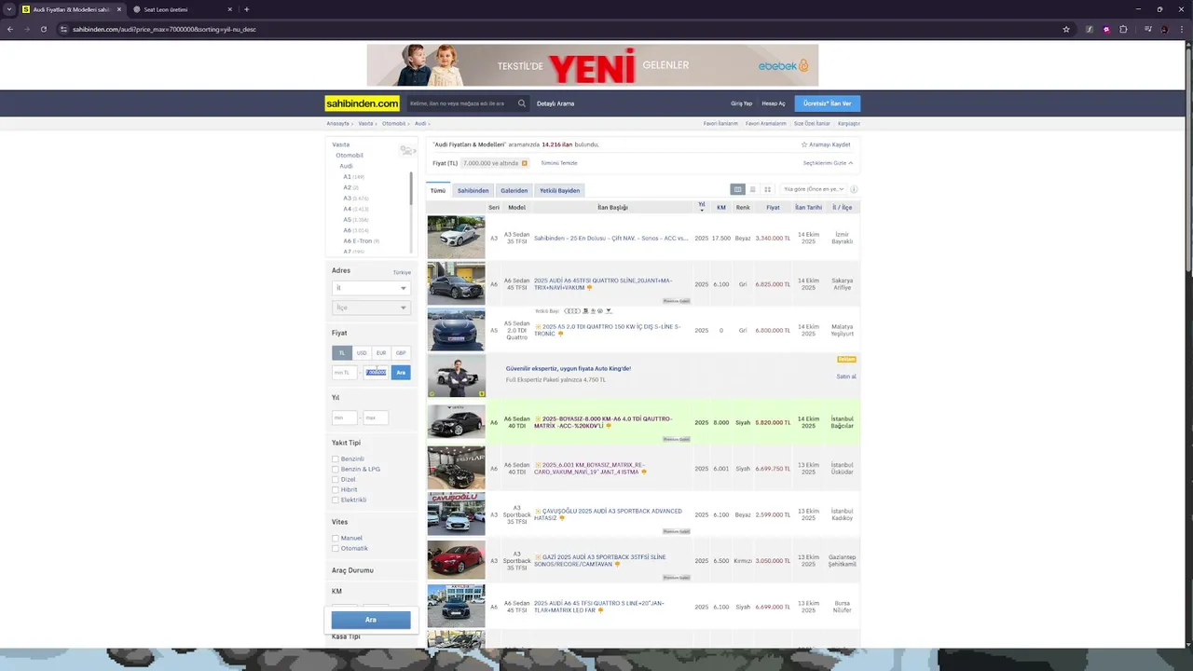Select USD currency option

pos(362,353)
